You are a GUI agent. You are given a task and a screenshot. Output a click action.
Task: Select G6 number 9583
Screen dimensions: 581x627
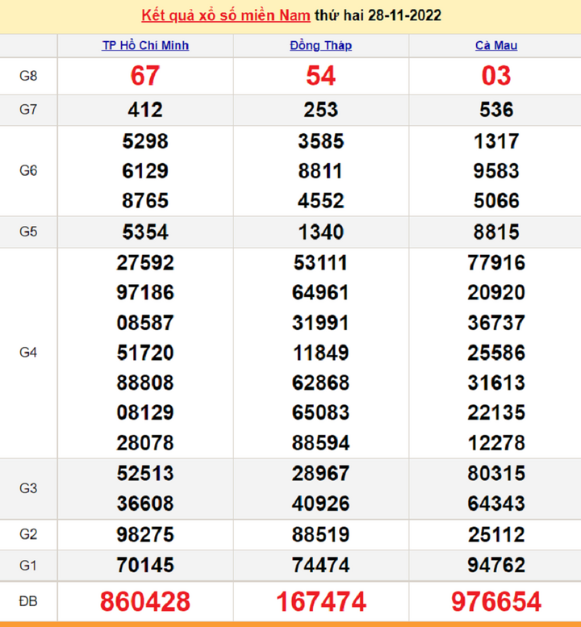(x=496, y=171)
